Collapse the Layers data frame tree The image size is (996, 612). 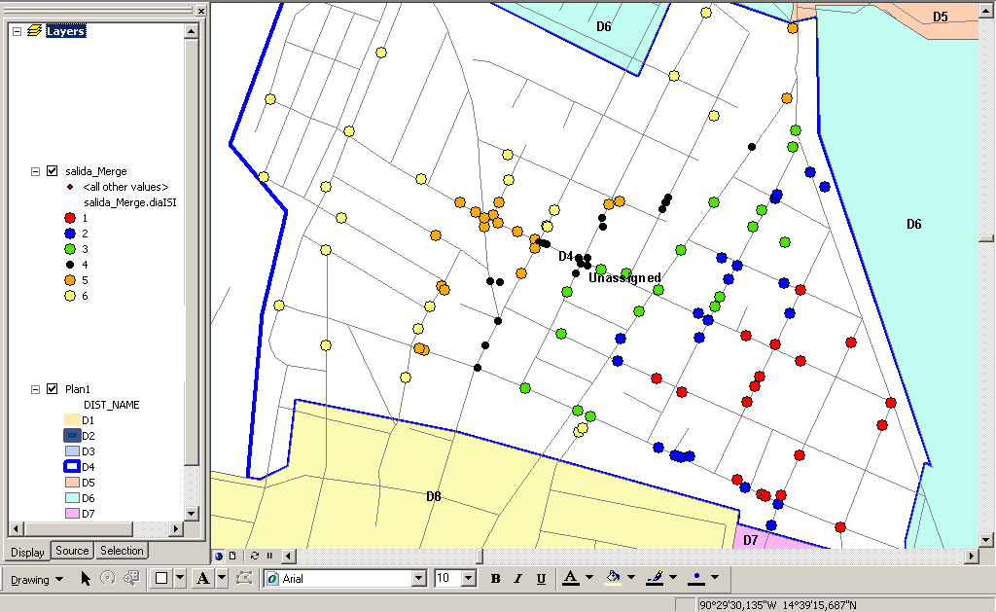[18, 30]
